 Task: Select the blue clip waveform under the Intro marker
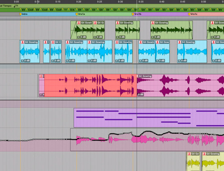[x=30, y=52]
